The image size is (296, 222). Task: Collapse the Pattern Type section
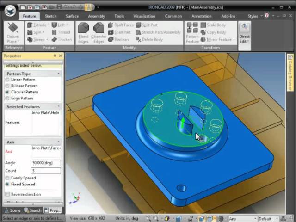(x=59, y=74)
